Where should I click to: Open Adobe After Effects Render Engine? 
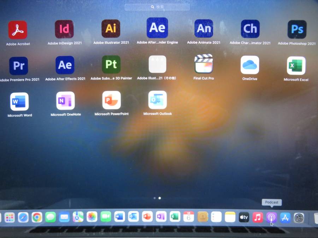[x=157, y=28]
